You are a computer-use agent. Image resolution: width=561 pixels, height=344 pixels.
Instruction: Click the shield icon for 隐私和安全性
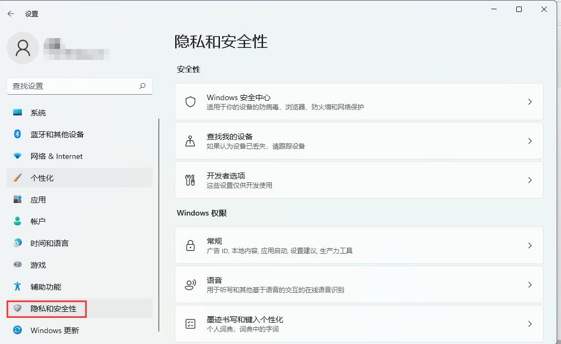click(17, 308)
